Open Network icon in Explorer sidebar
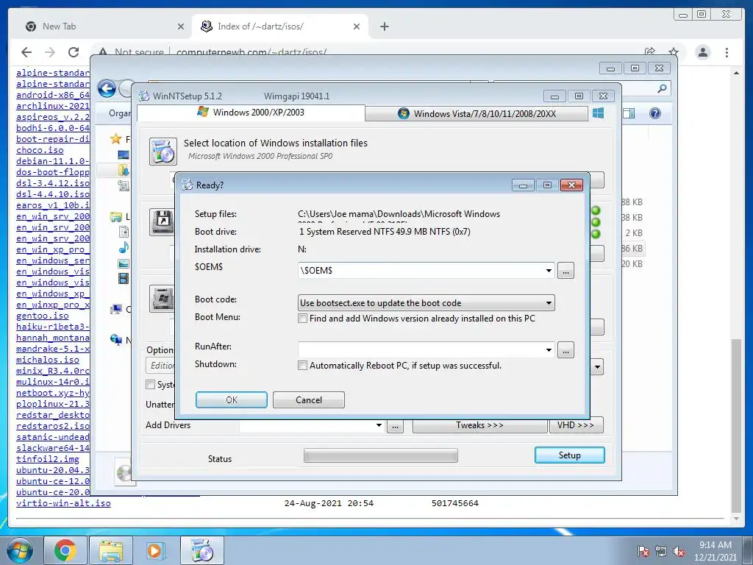The height and width of the screenshot is (565, 753). [x=115, y=340]
